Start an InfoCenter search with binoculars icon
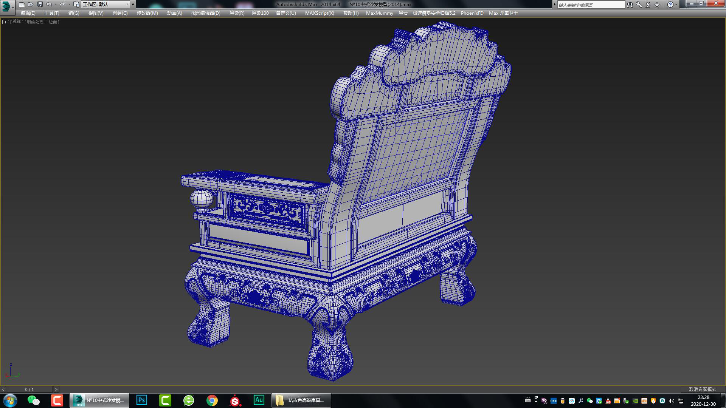 click(x=630, y=5)
